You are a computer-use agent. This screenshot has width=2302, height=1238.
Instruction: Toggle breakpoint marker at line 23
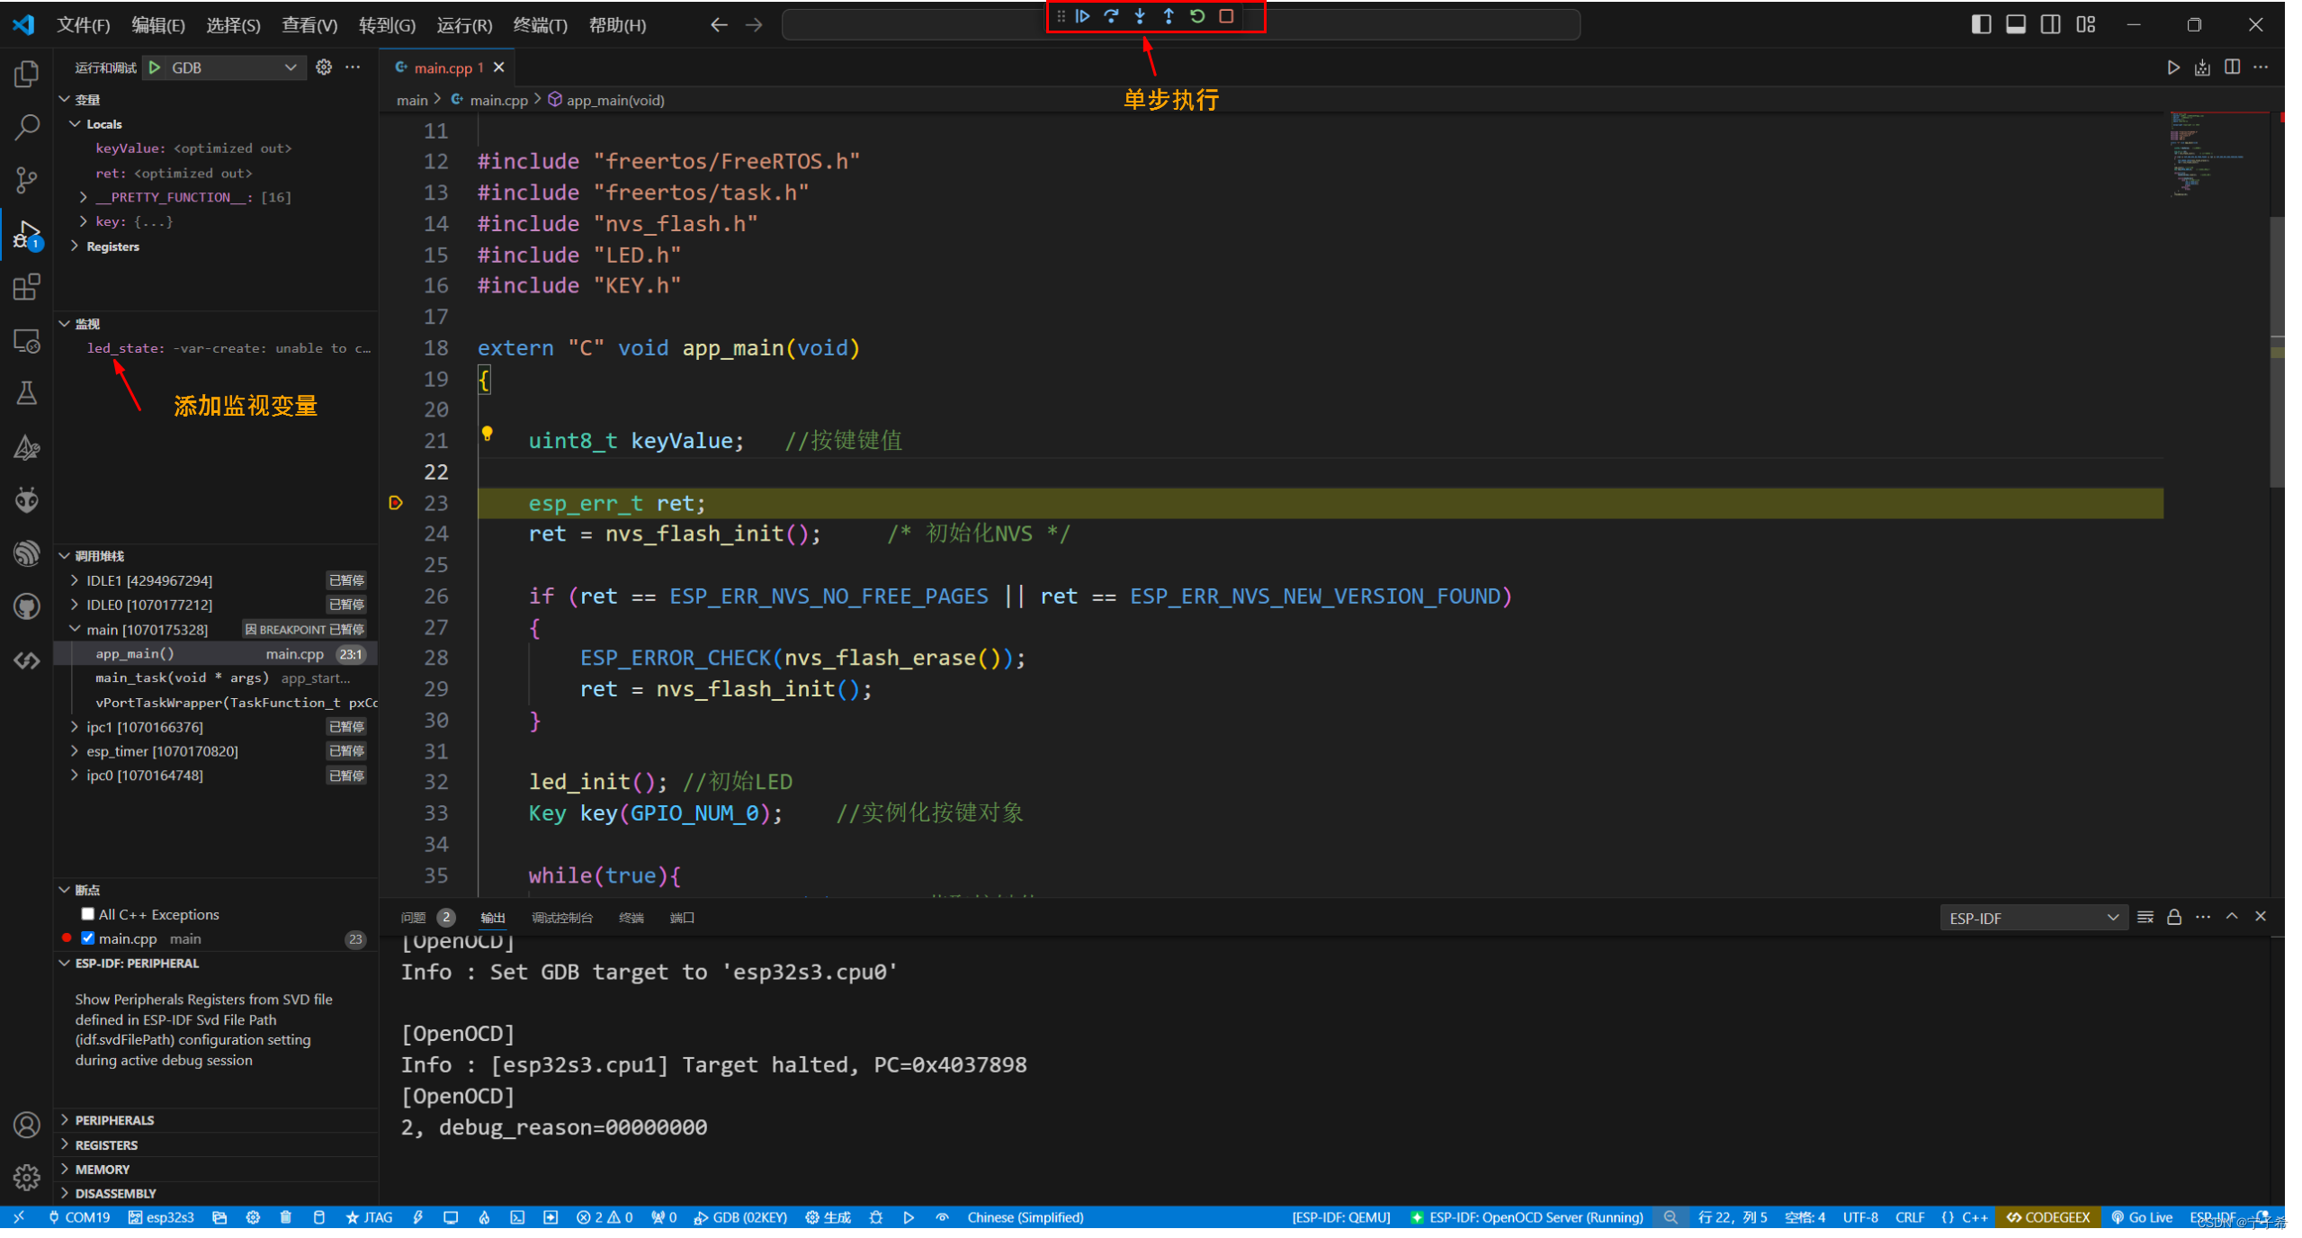(x=396, y=503)
